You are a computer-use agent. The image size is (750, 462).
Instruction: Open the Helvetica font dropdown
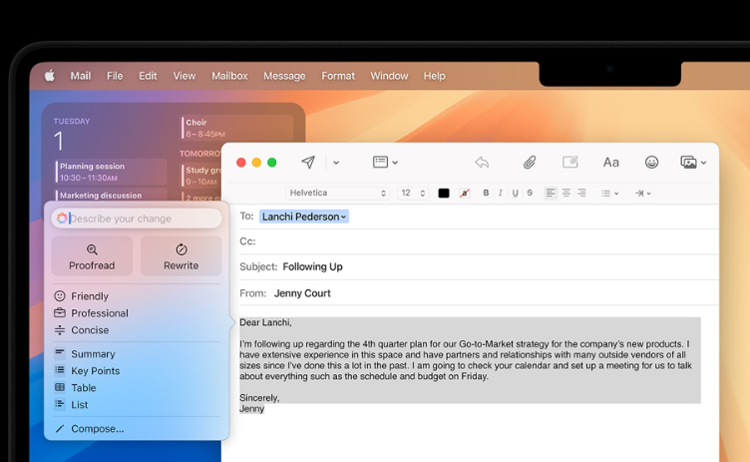(336, 194)
